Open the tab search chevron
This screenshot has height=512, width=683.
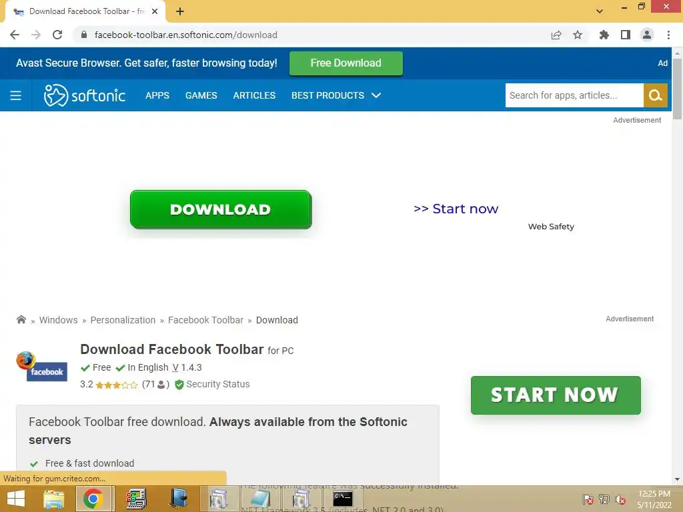tap(600, 11)
